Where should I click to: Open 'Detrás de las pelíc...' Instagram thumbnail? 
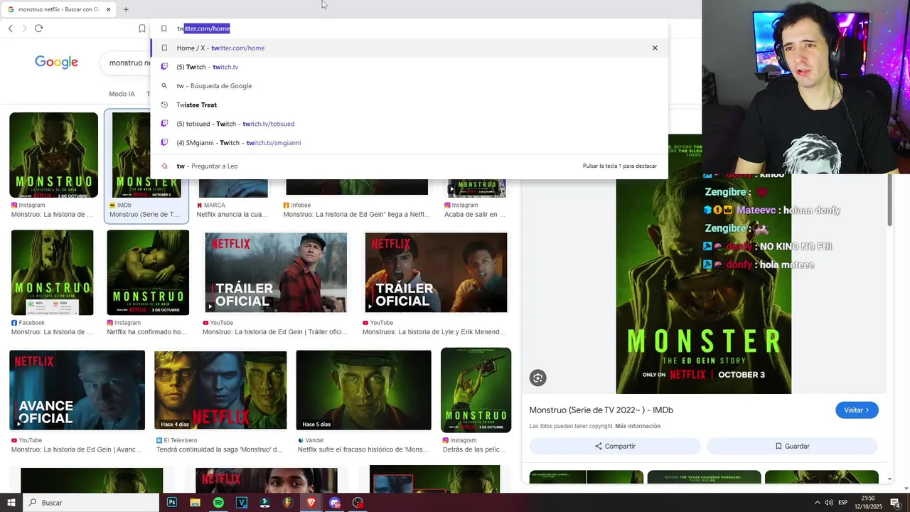tap(476, 390)
